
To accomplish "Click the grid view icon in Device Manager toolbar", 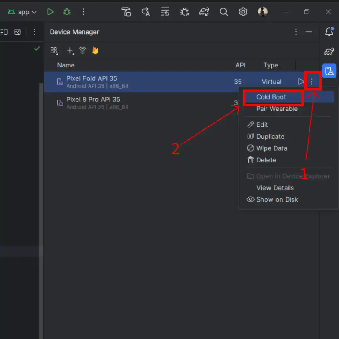I will [x=54, y=51].
